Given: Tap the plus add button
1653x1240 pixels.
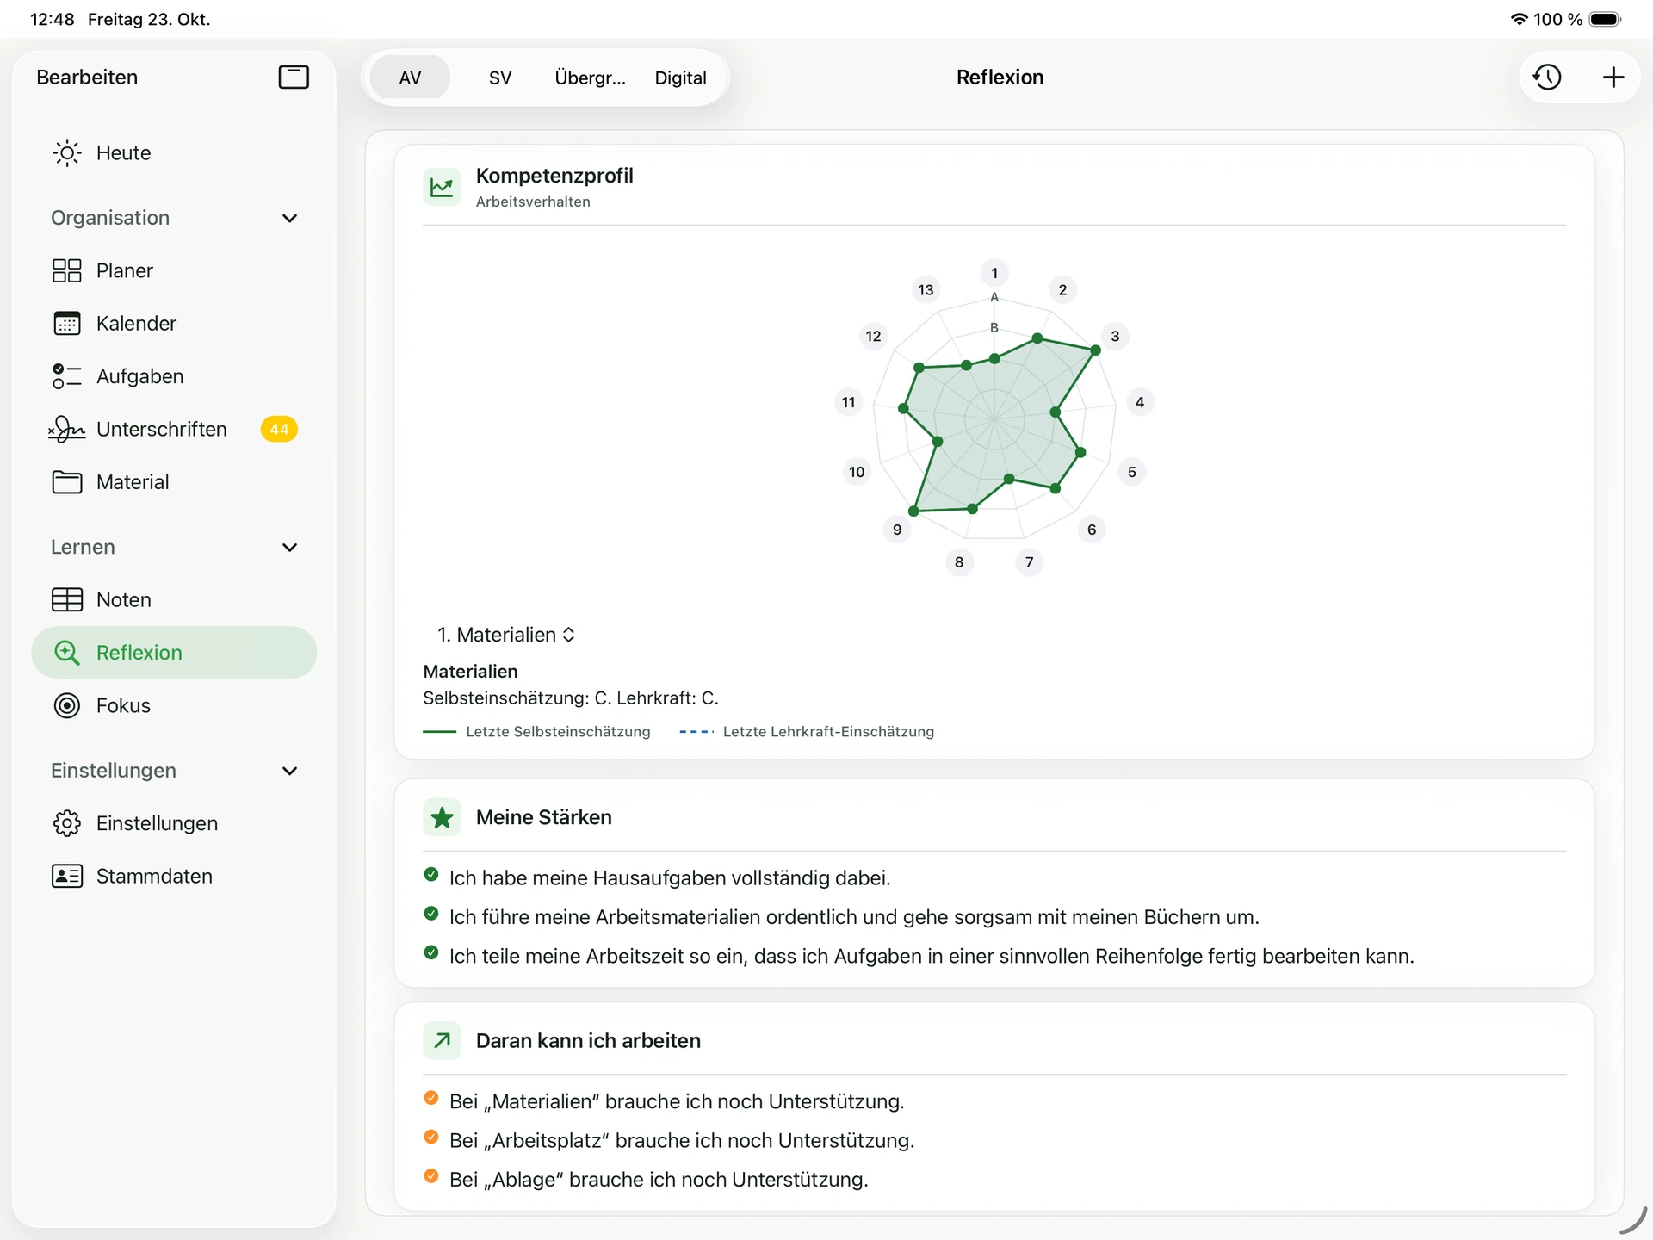Looking at the screenshot, I should (1613, 77).
